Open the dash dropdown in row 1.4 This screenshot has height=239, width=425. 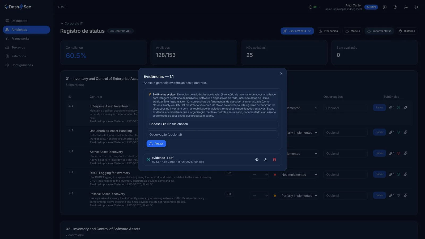pyautogui.click(x=259, y=175)
